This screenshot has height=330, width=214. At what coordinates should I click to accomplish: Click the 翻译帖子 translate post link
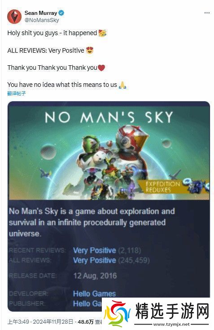pos(16,93)
